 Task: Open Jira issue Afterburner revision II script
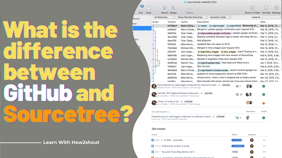tap(176, 146)
